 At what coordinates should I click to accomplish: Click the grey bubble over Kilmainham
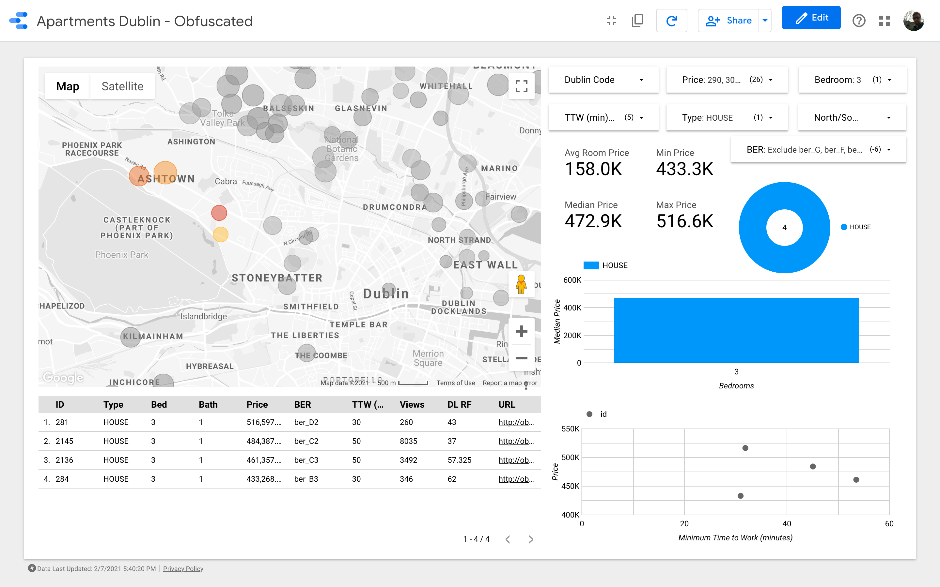[x=131, y=337]
